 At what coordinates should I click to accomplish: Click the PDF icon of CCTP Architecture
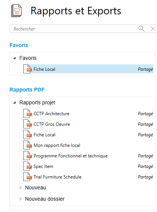tap(27, 113)
